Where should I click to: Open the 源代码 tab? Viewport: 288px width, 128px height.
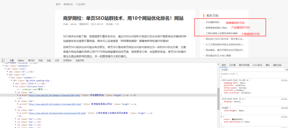click(31, 60)
